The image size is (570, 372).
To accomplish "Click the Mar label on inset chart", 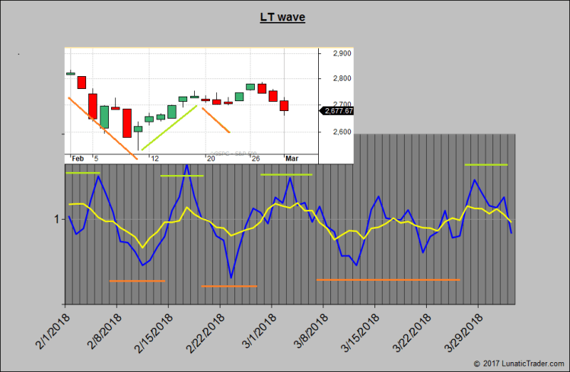I will click(x=291, y=157).
